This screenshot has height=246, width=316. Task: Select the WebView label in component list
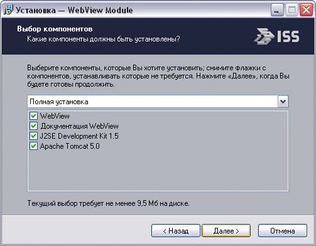(55, 116)
